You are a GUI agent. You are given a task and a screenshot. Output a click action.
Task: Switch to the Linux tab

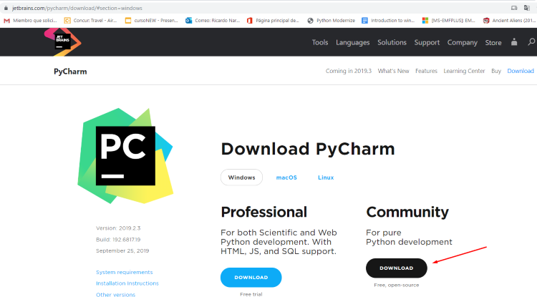coord(326,177)
